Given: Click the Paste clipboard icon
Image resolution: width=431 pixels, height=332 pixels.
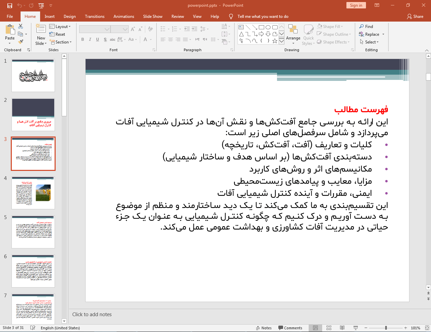Looking at the screenshot, I should coord(10,30).
